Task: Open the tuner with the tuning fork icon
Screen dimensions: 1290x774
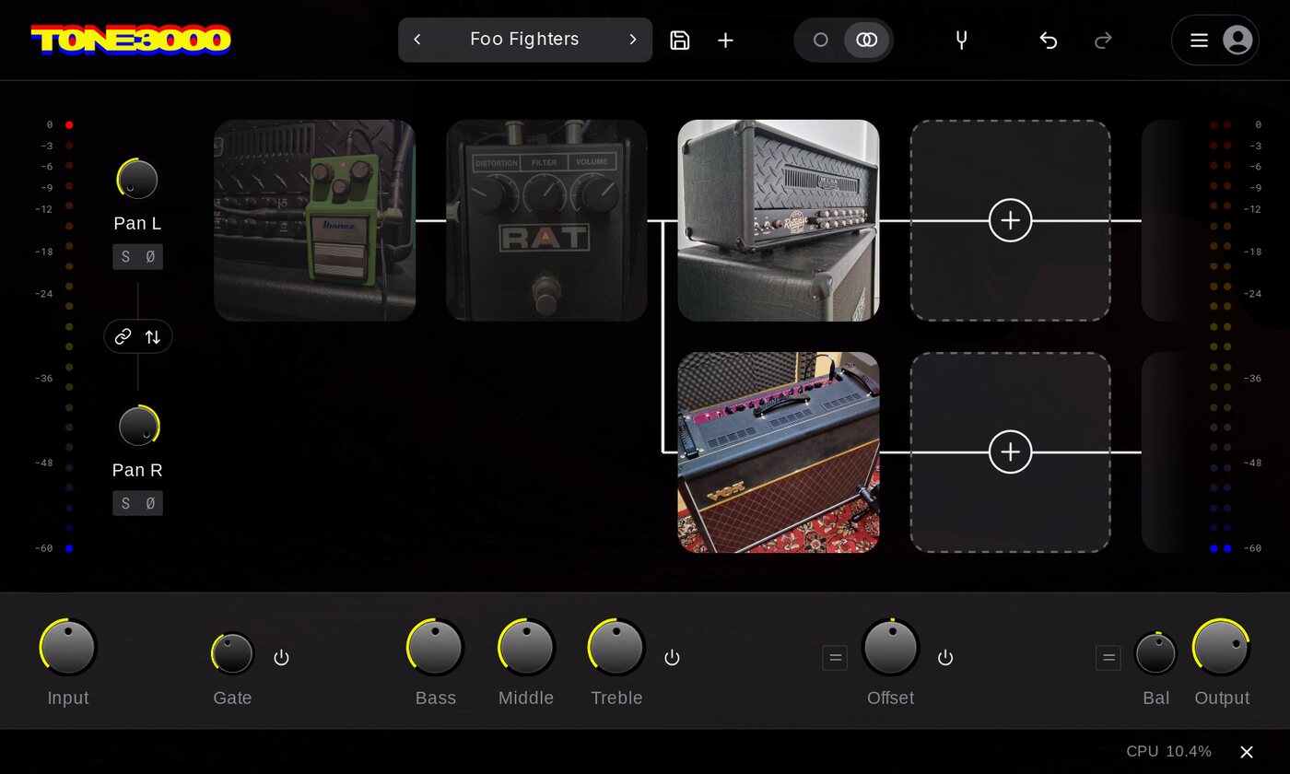Action: 961,40
